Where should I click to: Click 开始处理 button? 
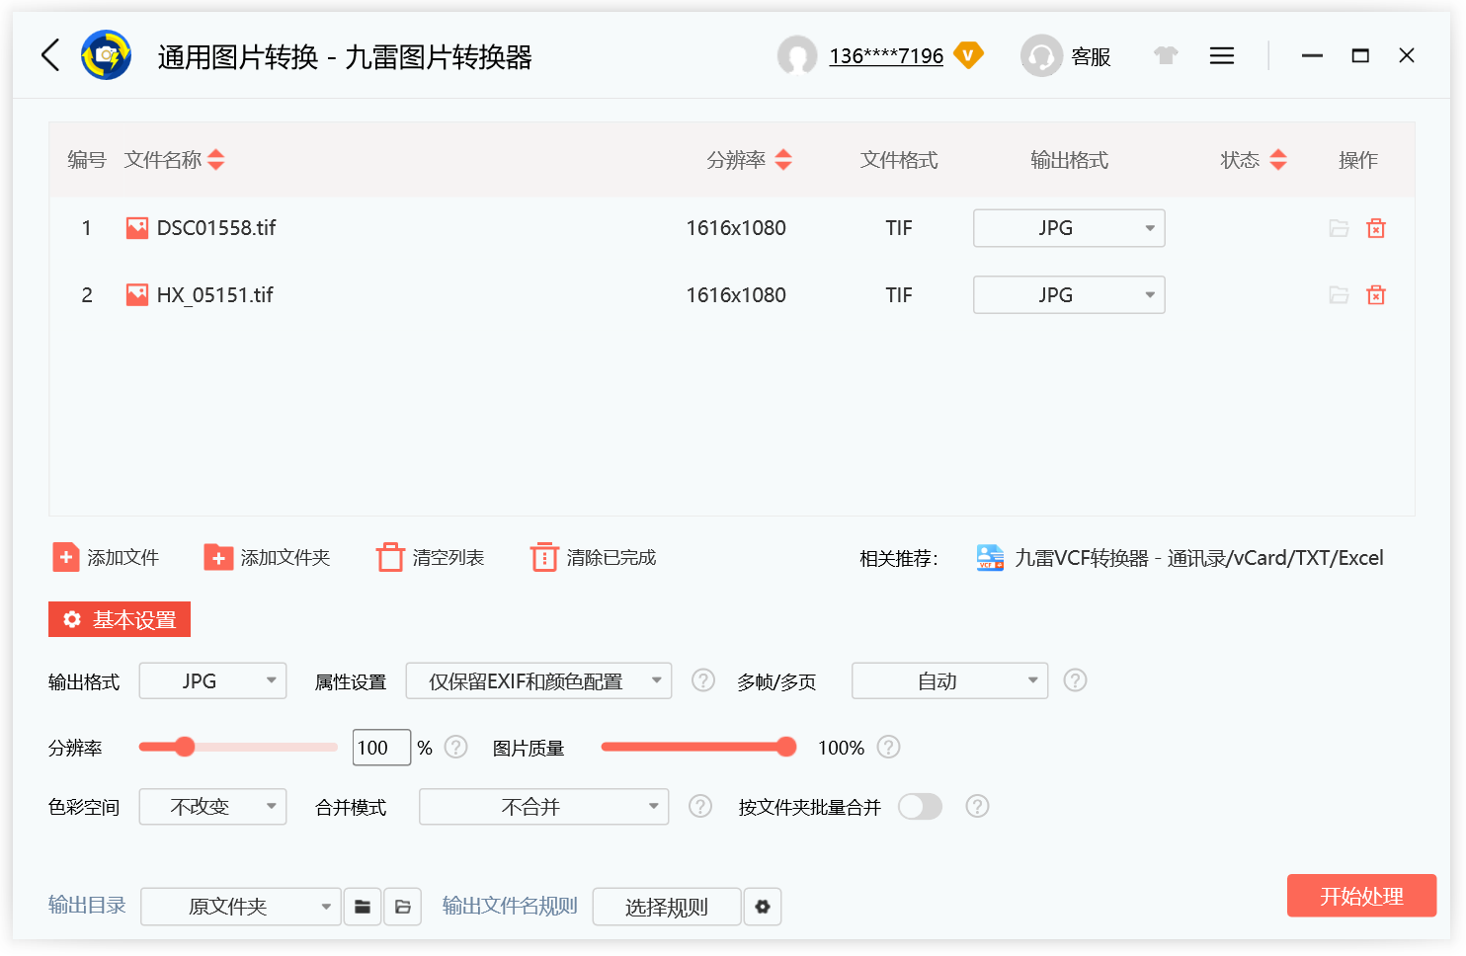coord(1361,896)
